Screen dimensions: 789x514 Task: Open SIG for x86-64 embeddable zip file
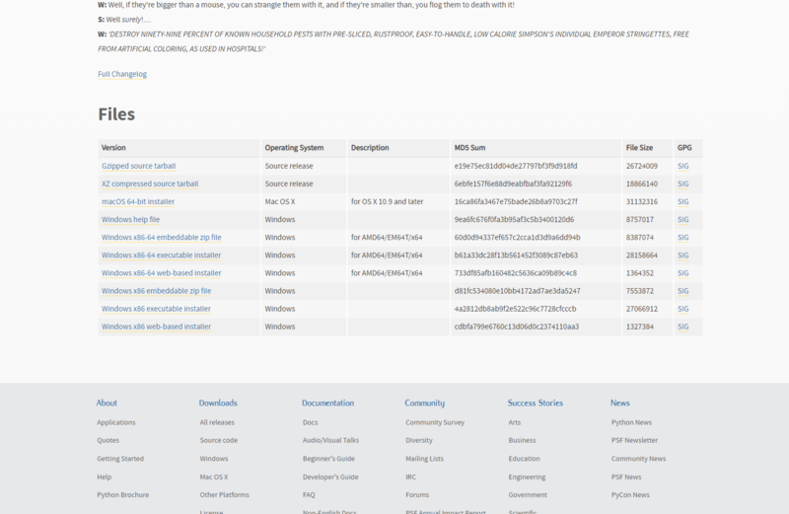[x=682, y=237]
